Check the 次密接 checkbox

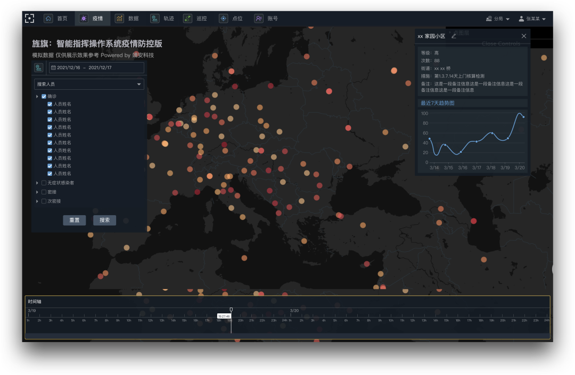(x=44, y=201)
